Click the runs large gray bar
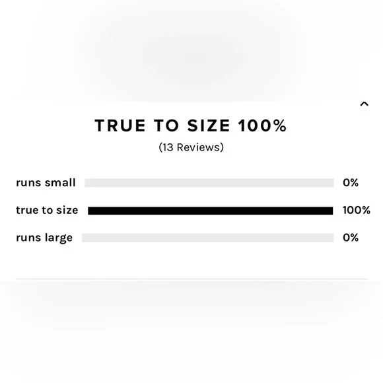The width and height of the screenshot is (383, 383). 208,238
